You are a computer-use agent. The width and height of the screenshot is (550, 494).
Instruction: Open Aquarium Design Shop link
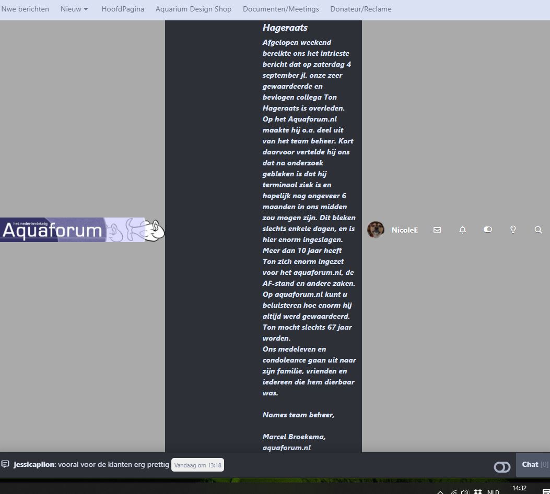click(x=194, y=9)
